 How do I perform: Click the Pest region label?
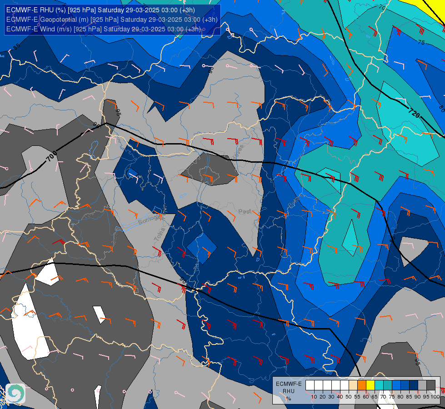click(x=245, y=211)
